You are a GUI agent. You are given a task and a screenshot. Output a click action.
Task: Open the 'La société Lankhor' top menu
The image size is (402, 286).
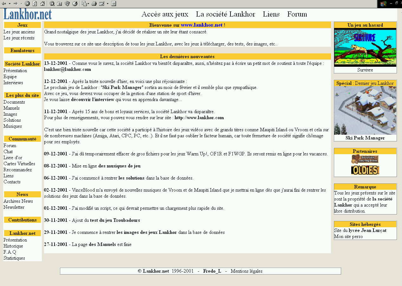tap(225, 14)
